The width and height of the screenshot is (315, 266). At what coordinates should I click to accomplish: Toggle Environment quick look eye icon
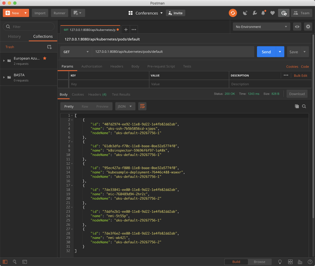(297, 27)
